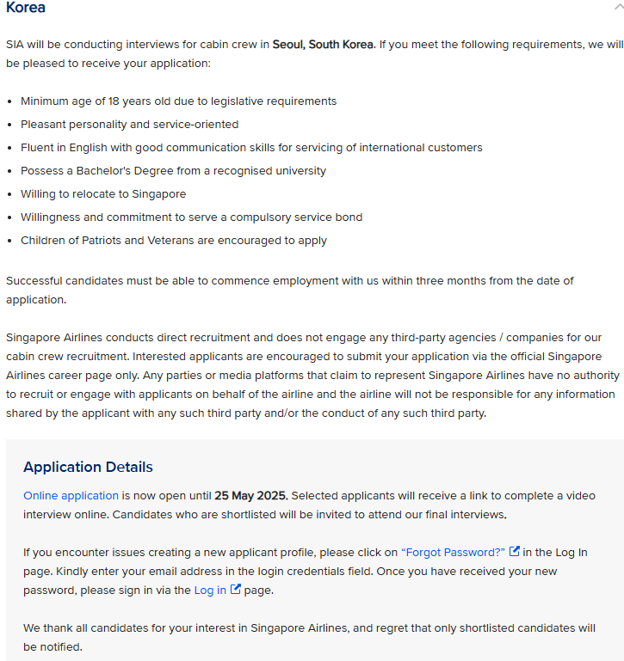Click external-link icon beside Forgot Password
Screen dimensions: 624x661
coord(515,551)
